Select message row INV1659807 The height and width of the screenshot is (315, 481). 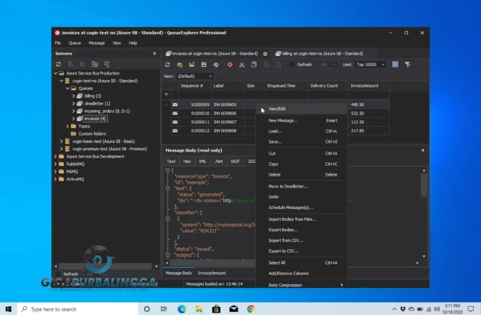tap(225, 122)
